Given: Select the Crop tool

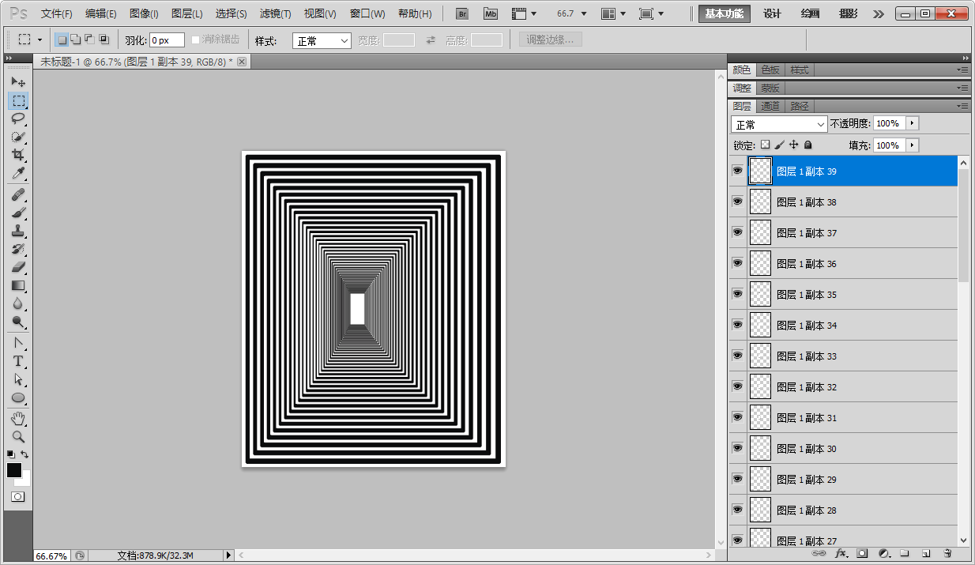Looking at the screenshot, I should pos(18,155).
